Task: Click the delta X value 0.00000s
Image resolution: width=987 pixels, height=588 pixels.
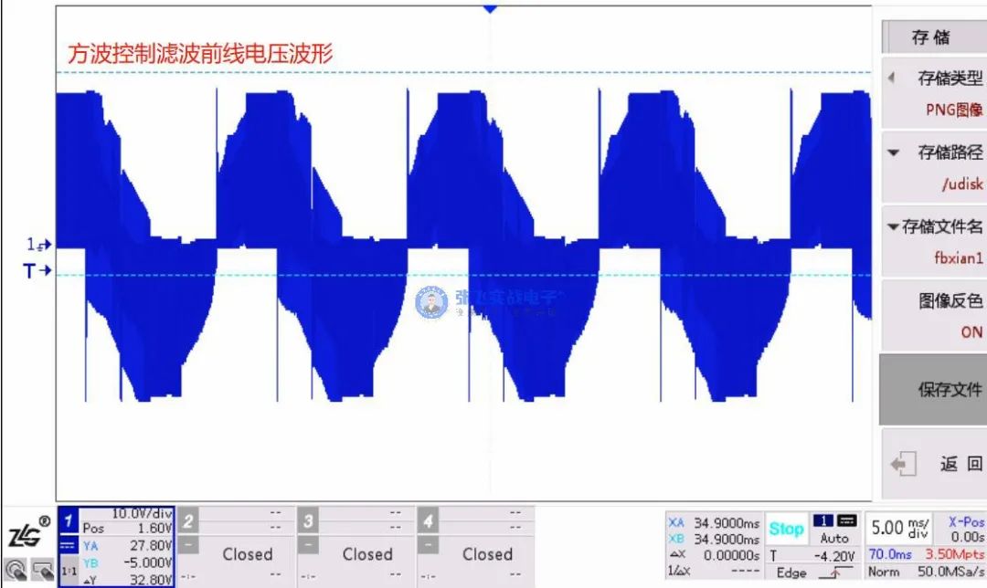Action: click(x=730, y=555)
